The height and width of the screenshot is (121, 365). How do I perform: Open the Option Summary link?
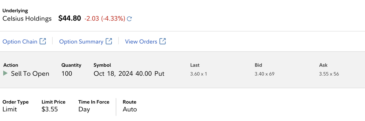(x=81, y=42)
